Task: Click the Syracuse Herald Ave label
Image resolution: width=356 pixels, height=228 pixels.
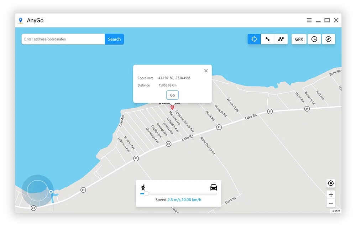Action: [x=184, y=121]
